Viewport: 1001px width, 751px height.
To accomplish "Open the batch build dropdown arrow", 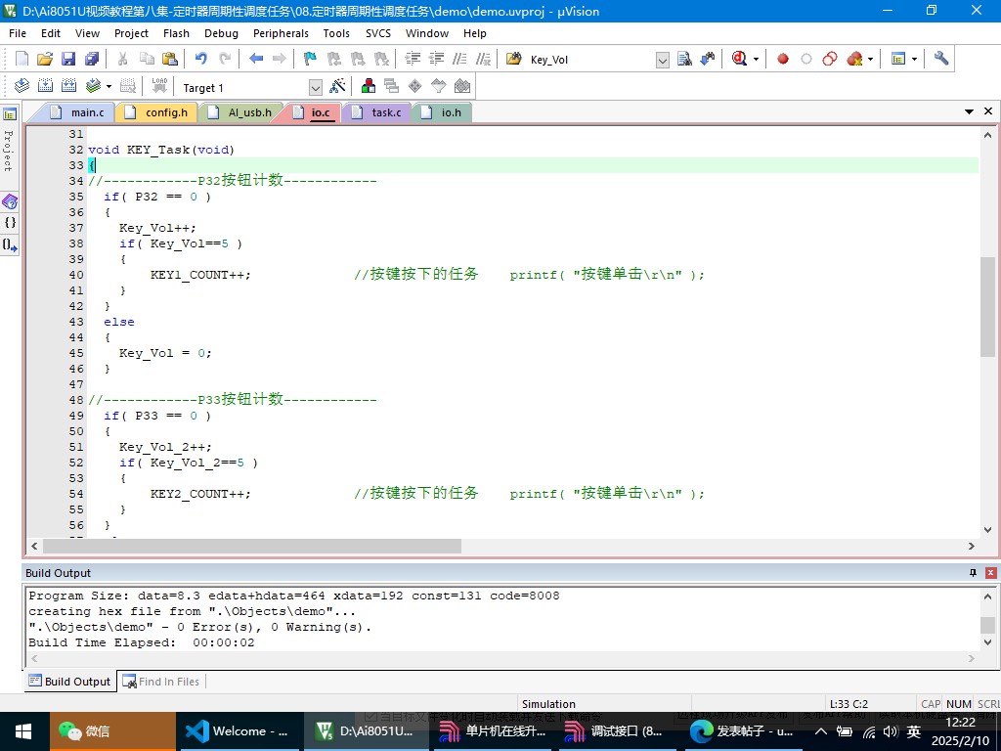I will tap(109, 86).
